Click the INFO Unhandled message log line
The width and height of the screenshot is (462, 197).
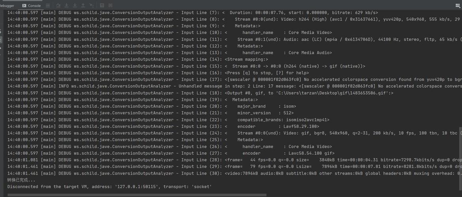point(234,86)
